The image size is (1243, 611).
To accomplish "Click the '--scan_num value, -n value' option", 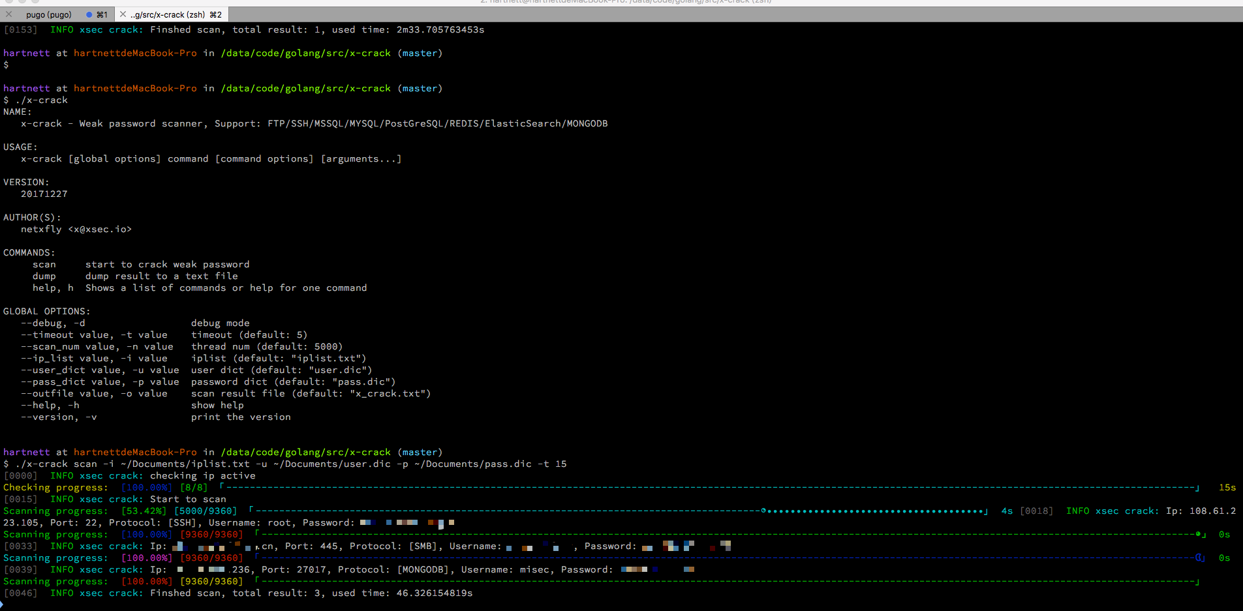I will [x=97, y=347].
